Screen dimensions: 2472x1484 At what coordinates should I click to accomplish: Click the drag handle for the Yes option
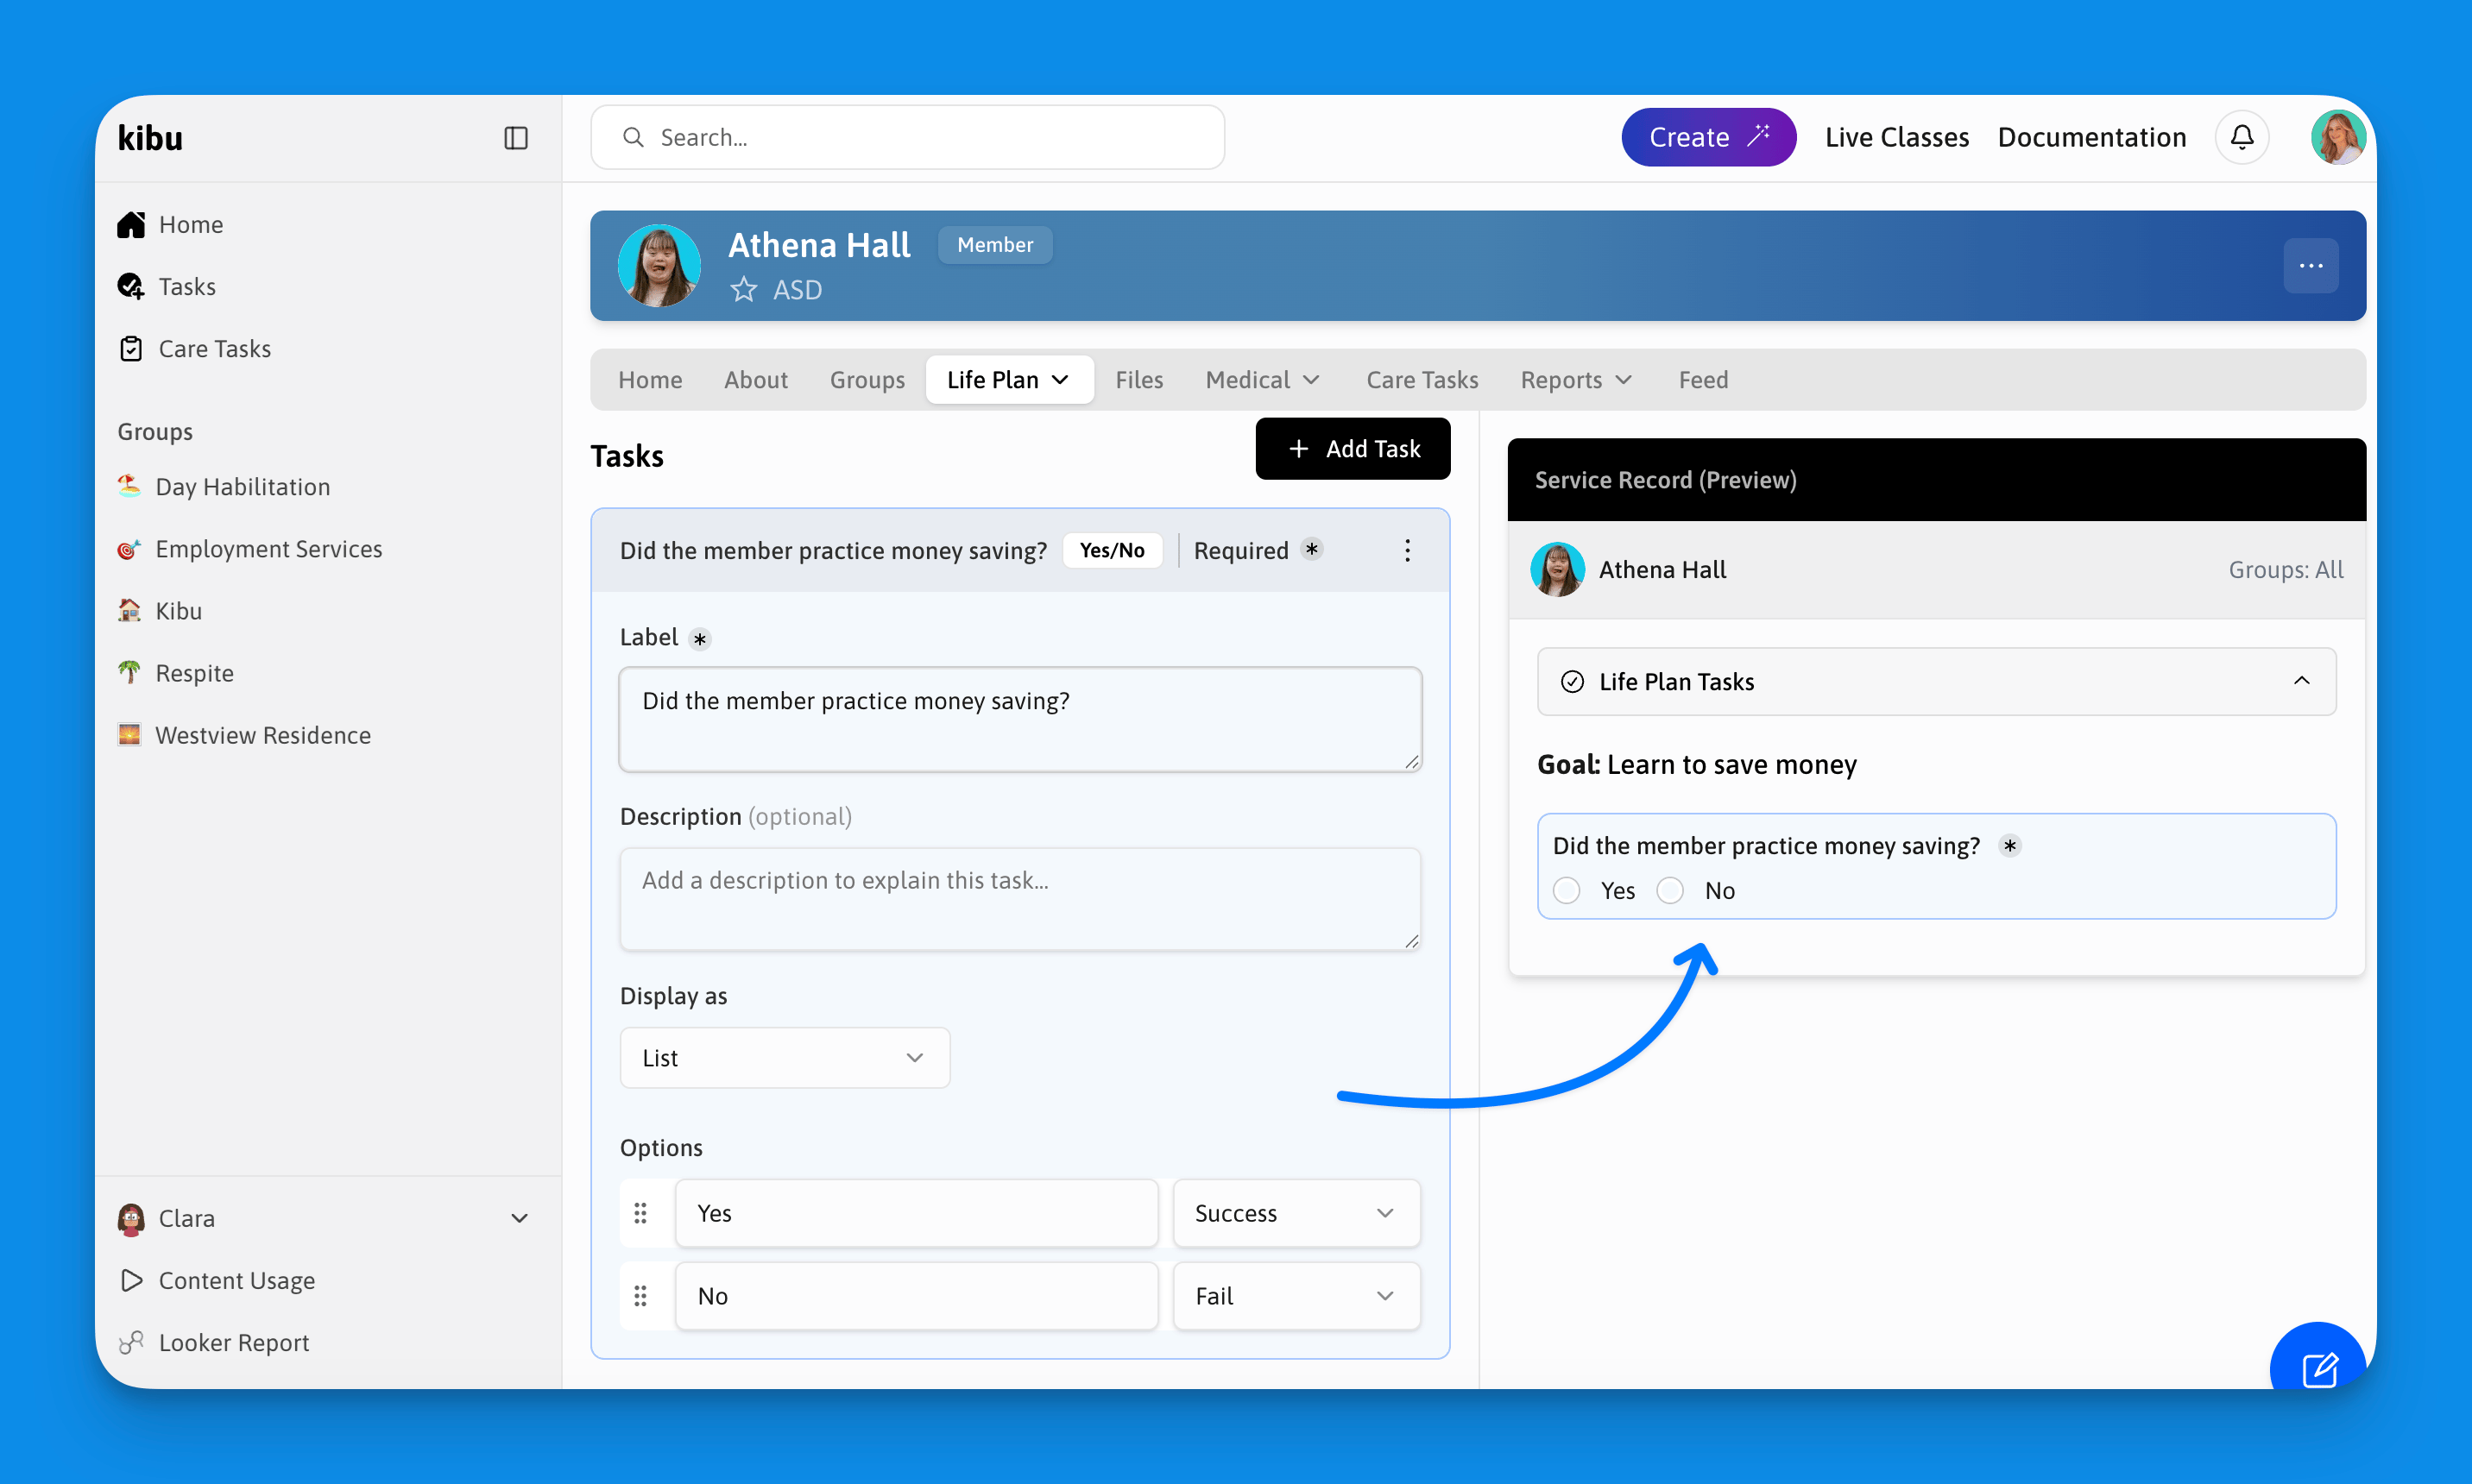coord(640,1213)
